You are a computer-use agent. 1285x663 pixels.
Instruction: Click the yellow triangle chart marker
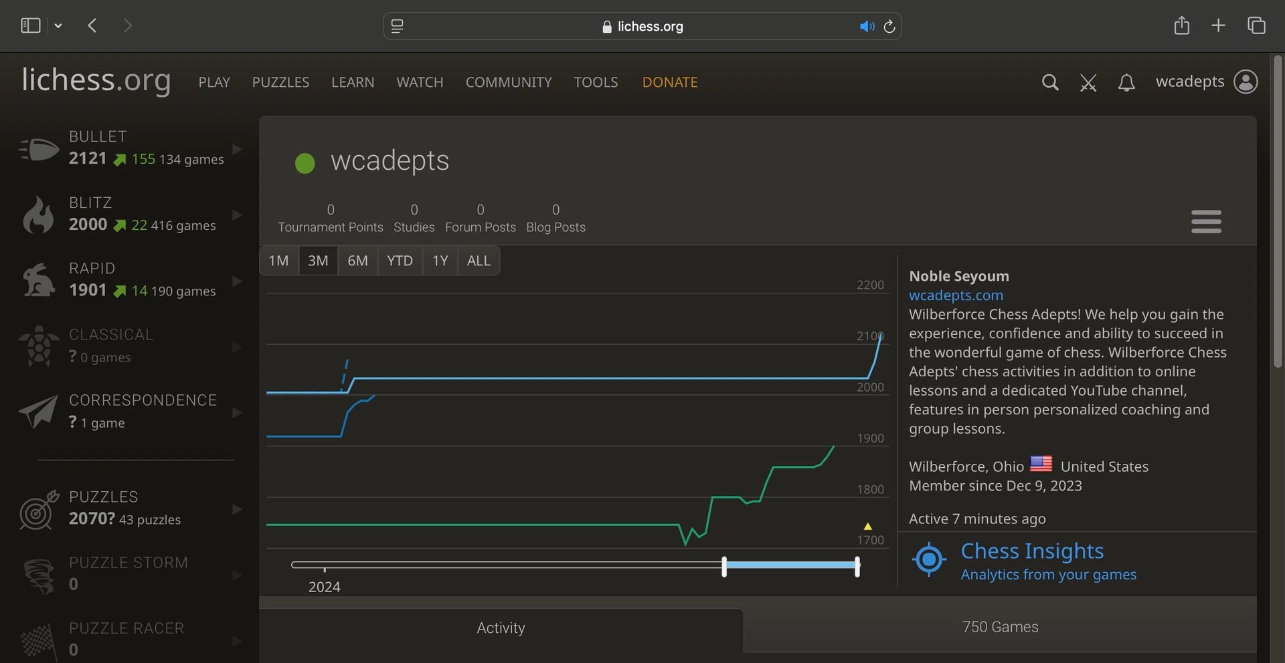(867, 526)
